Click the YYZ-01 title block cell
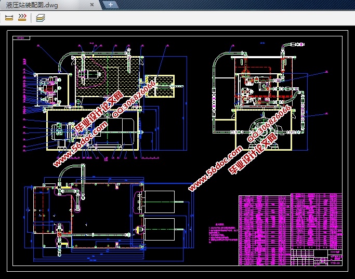The height and width of the screenshot is (279, 355). click(x=333, y=263)
